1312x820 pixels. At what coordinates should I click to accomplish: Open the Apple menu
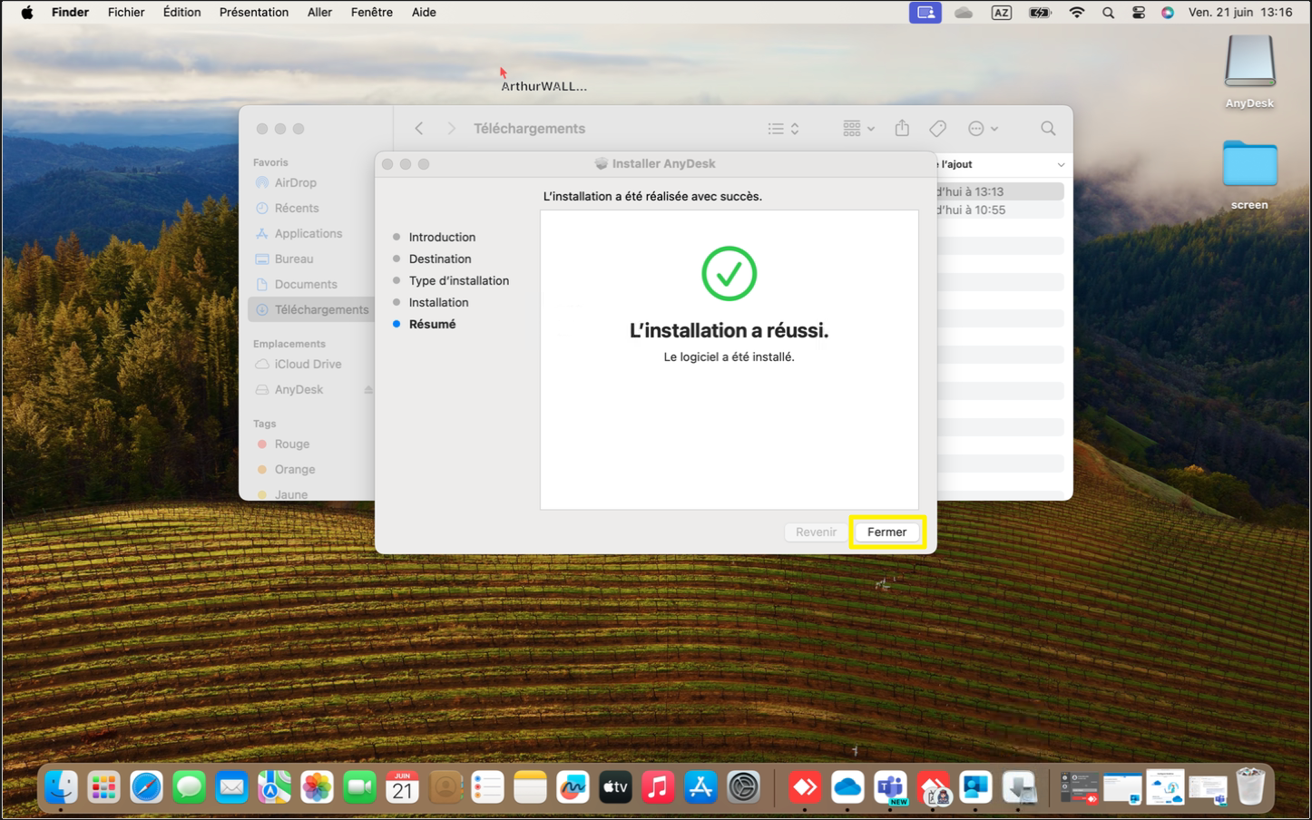[27, 13]
